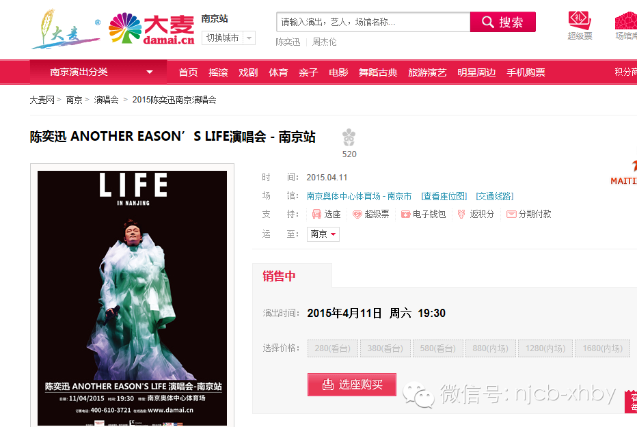Click the Damai wheat logo

(66, 29)
